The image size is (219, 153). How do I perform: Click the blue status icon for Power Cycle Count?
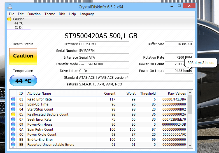point(13,134)
